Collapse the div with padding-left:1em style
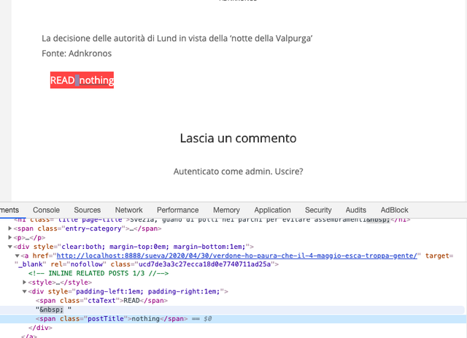Screen dimensions: 467x338 click(x=24, y=291)
